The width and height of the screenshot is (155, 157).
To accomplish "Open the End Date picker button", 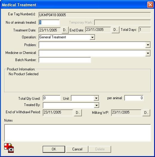I will point(116,30).
